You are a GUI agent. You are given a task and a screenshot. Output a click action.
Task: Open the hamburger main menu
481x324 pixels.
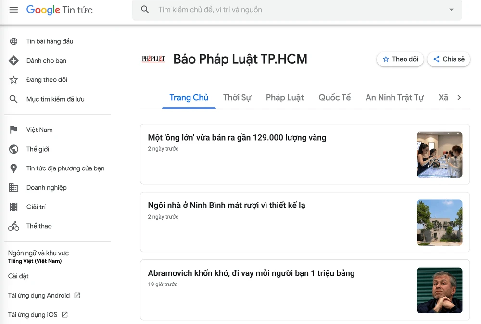13,10
